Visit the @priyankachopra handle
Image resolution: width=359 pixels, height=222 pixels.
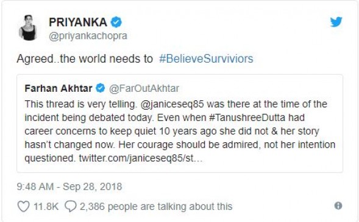pos(88,36)
